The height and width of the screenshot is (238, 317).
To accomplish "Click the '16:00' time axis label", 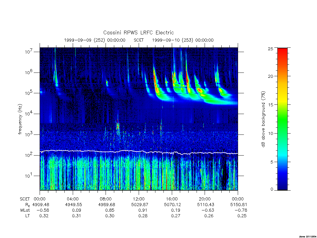I will point(172,199).
